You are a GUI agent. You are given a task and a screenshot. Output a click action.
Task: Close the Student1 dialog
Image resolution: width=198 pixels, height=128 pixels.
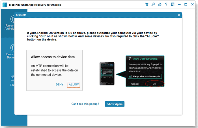[x=179, y=15]
